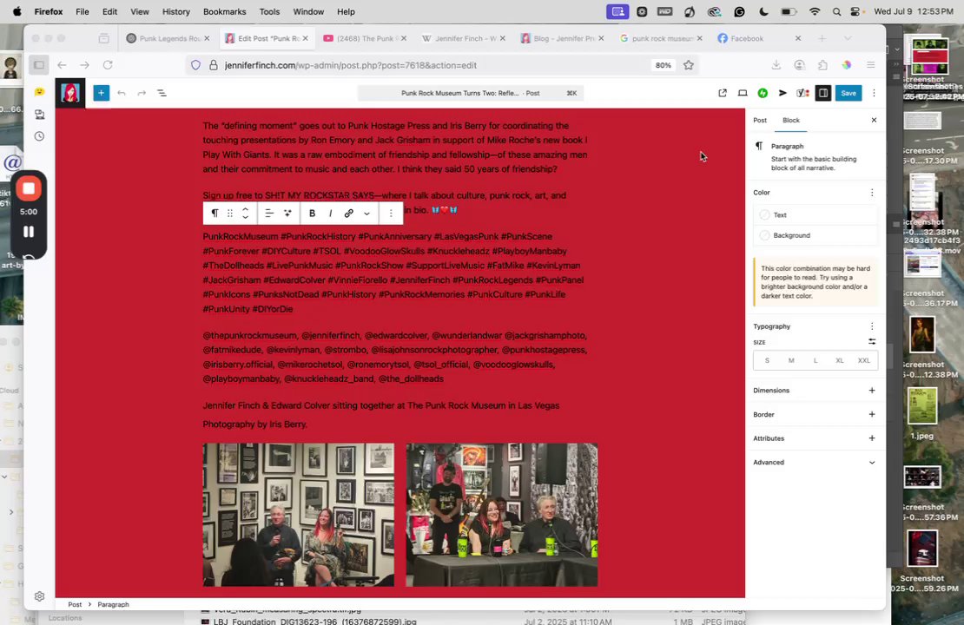Expand the Advanced section
This screenshot has height=625, width=964.
click(x=815, y=462)
